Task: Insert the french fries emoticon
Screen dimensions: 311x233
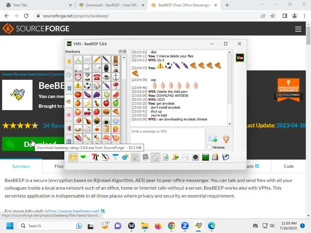Action: tap(116, 129)
